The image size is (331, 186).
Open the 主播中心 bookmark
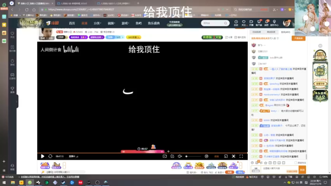click(x=28, y=15)
